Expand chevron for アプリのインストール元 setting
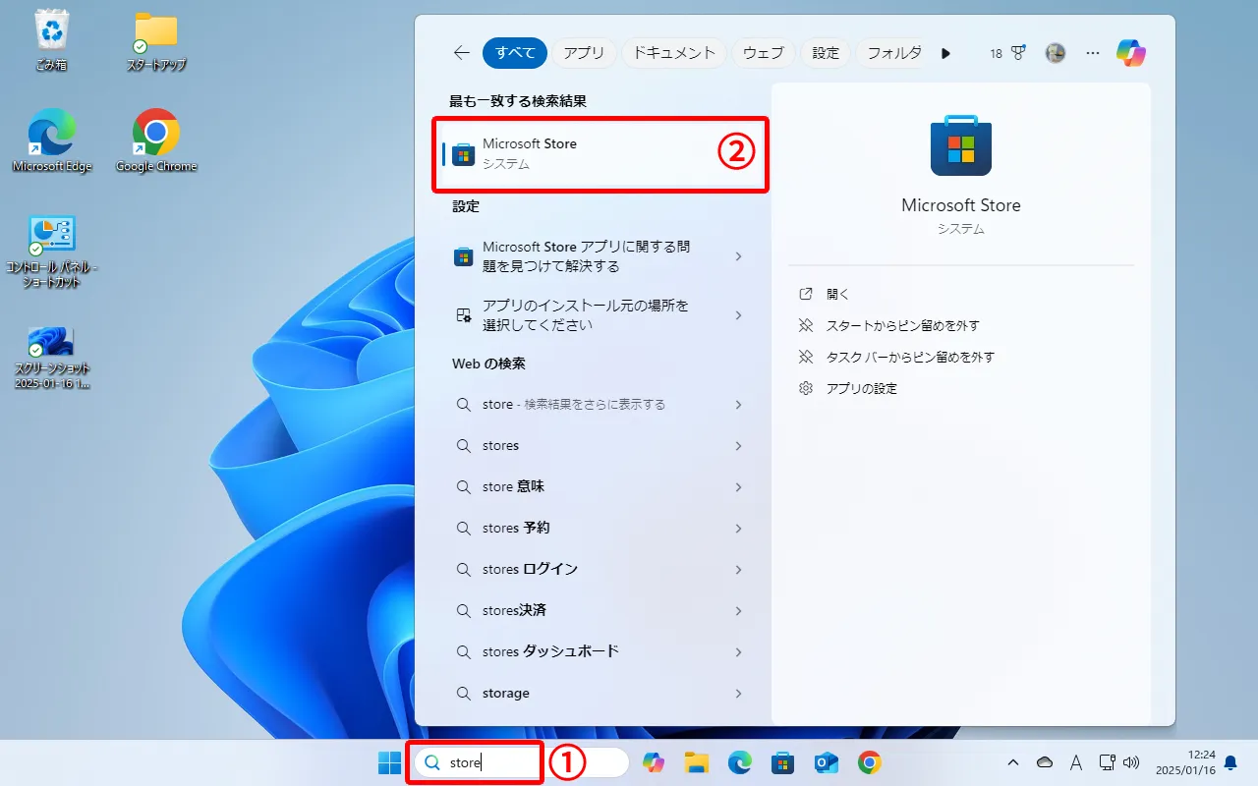Image resolution: width=1258 pixels, height=786 pixels. [738, 315]
